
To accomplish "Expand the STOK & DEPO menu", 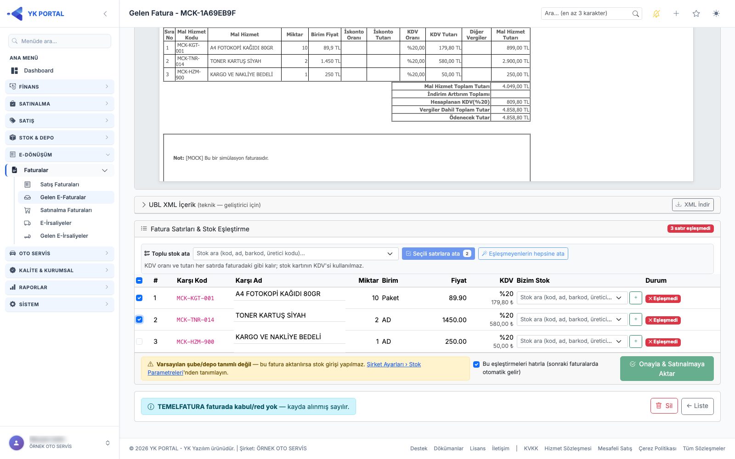I will point(60,138).
